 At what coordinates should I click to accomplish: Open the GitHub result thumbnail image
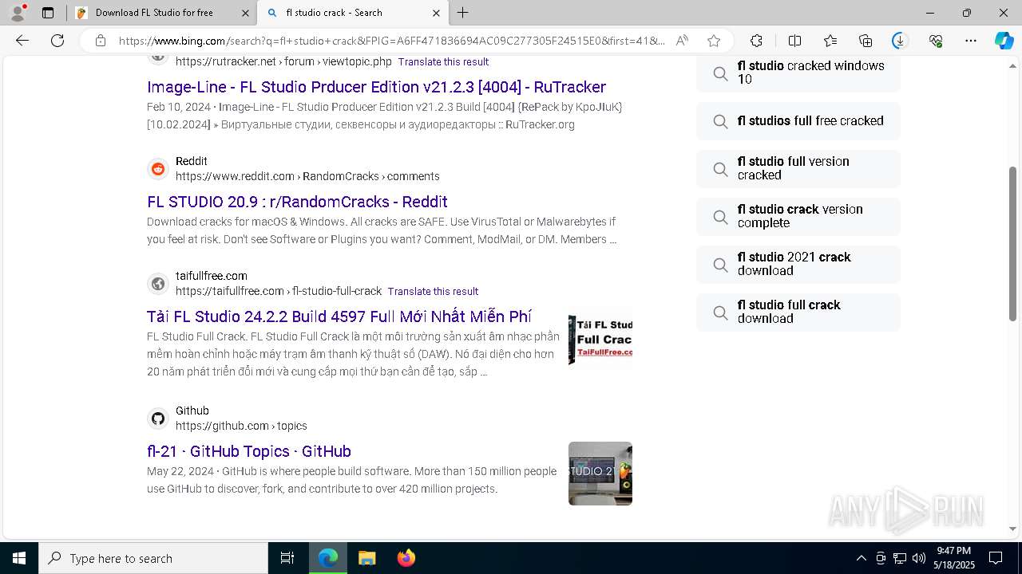[x=600, y=474]
